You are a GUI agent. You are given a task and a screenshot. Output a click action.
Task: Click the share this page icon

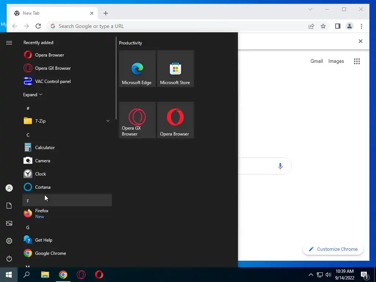311,26
